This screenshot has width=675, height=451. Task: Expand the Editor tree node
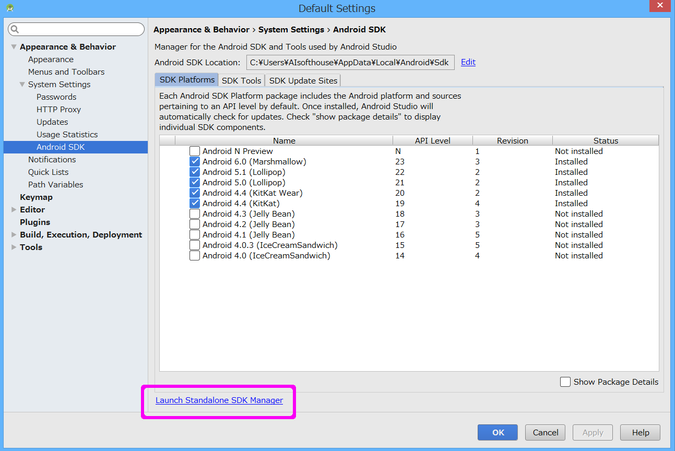[x=14, y=210]
